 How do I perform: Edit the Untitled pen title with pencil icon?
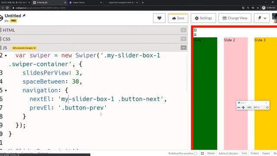(24, 16)
